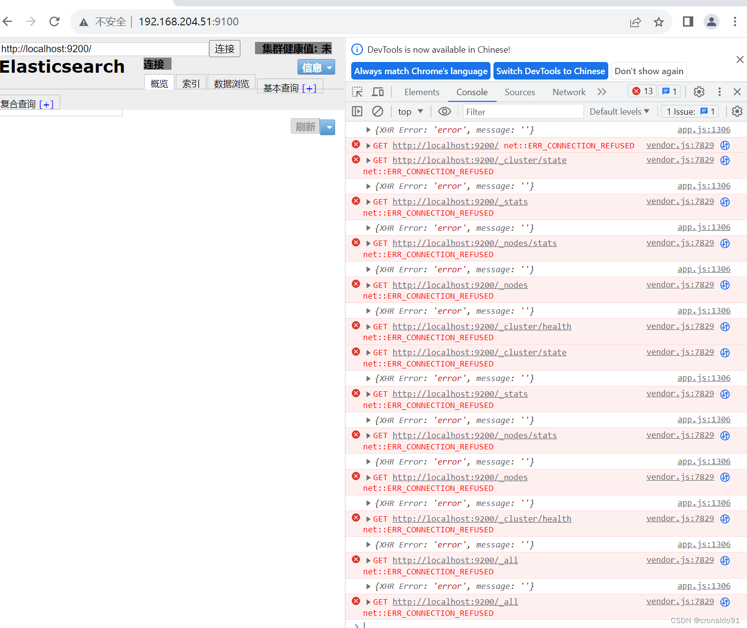The height and width of the screenshot is (628, 747).
Task: Open the first vendor.js:7829 source link
Action: [680, 145]
